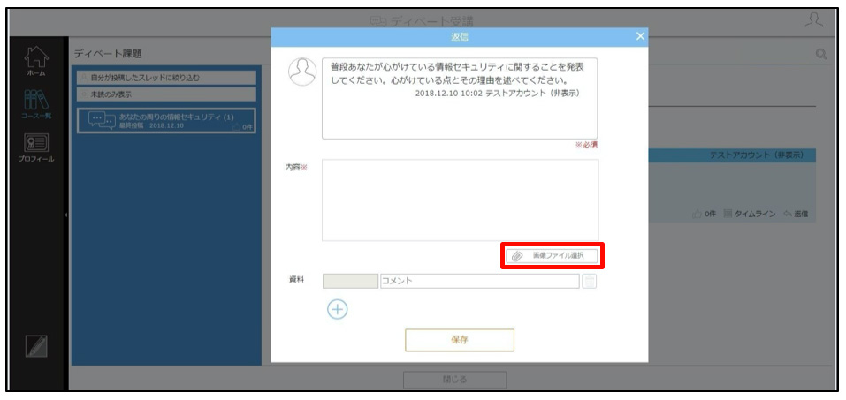Open the Profile (プロフィール) sidebar icon
846x400 pixels.
[x=36, y=147]
